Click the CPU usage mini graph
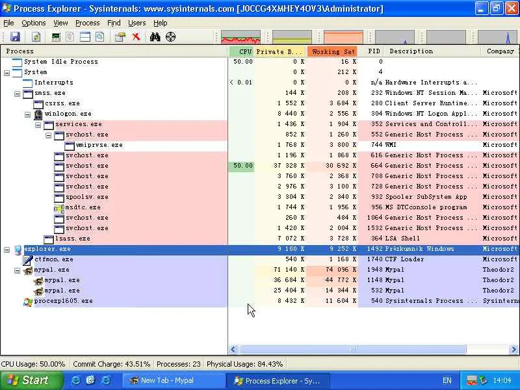This screenshot has height=390, width=520. (240, 37)
